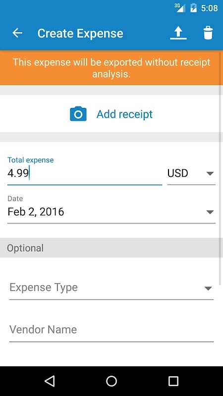The height and width of the screenshot is (396, 223).
Task: Tap Android recent apps square
Action: [173, 381]
